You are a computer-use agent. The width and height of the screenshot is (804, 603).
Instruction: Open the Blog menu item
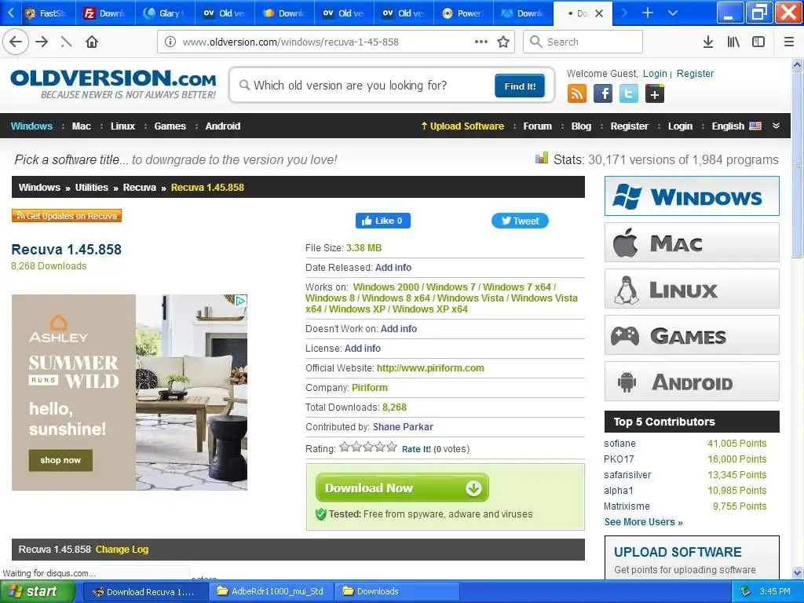pos(581,126)
